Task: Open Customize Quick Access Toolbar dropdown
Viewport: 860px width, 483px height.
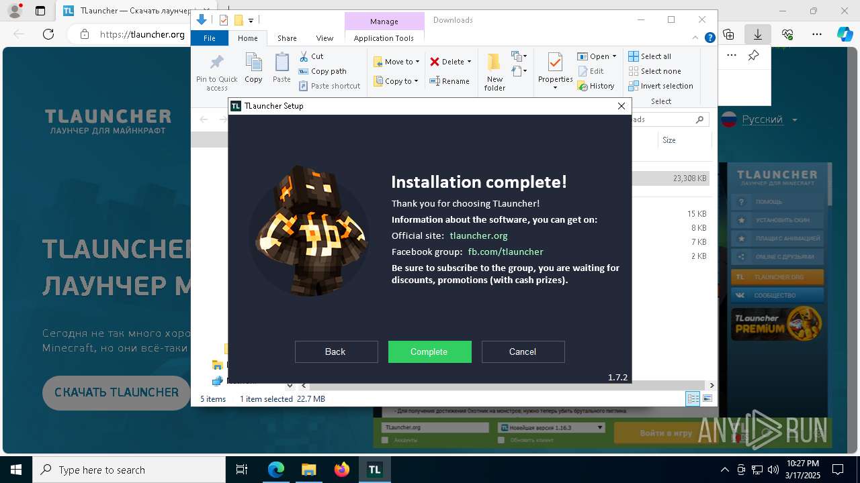Action: 251,21
